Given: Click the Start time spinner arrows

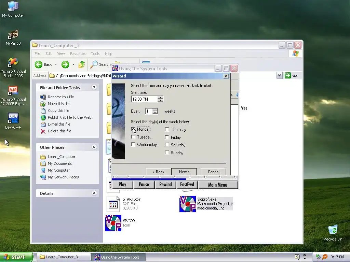Looking at the screenshot, I should coord(160,99).
